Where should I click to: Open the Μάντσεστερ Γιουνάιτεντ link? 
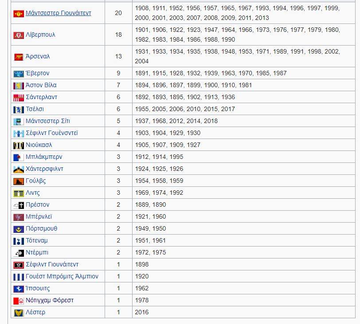point(59,13)
